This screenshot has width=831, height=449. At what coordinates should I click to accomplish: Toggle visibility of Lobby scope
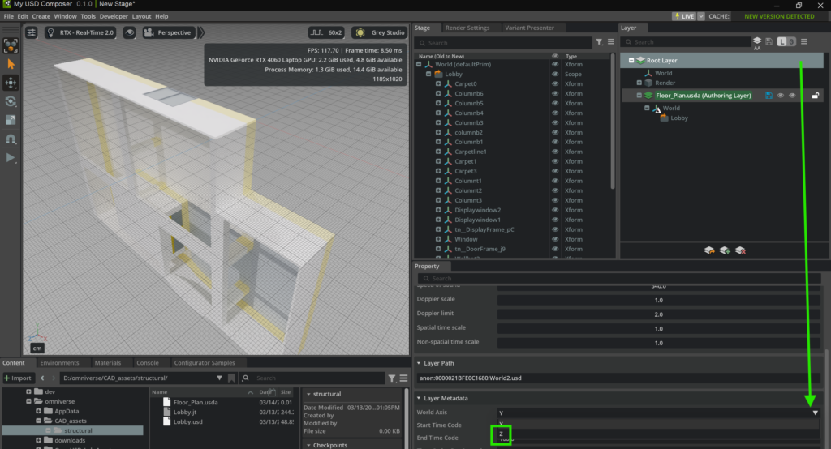tap(555, 75)
